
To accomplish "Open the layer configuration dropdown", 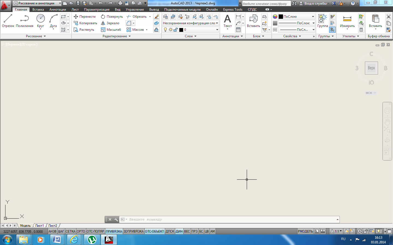I will point(190,23).
